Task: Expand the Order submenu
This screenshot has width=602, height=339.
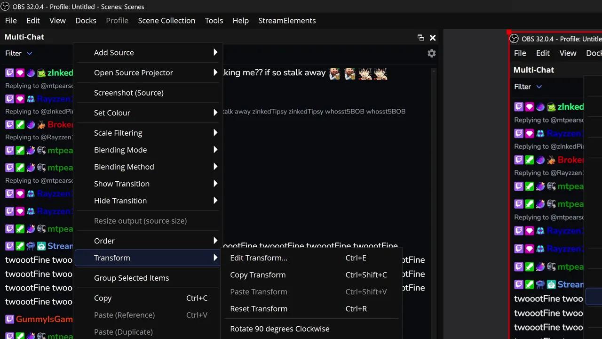Action: pos(148,241)
